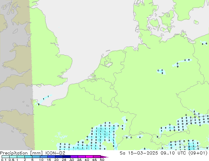
Task: Select legend swatch between 0.5 and 1
Action: pyautogui.click(x=13, y=157)
